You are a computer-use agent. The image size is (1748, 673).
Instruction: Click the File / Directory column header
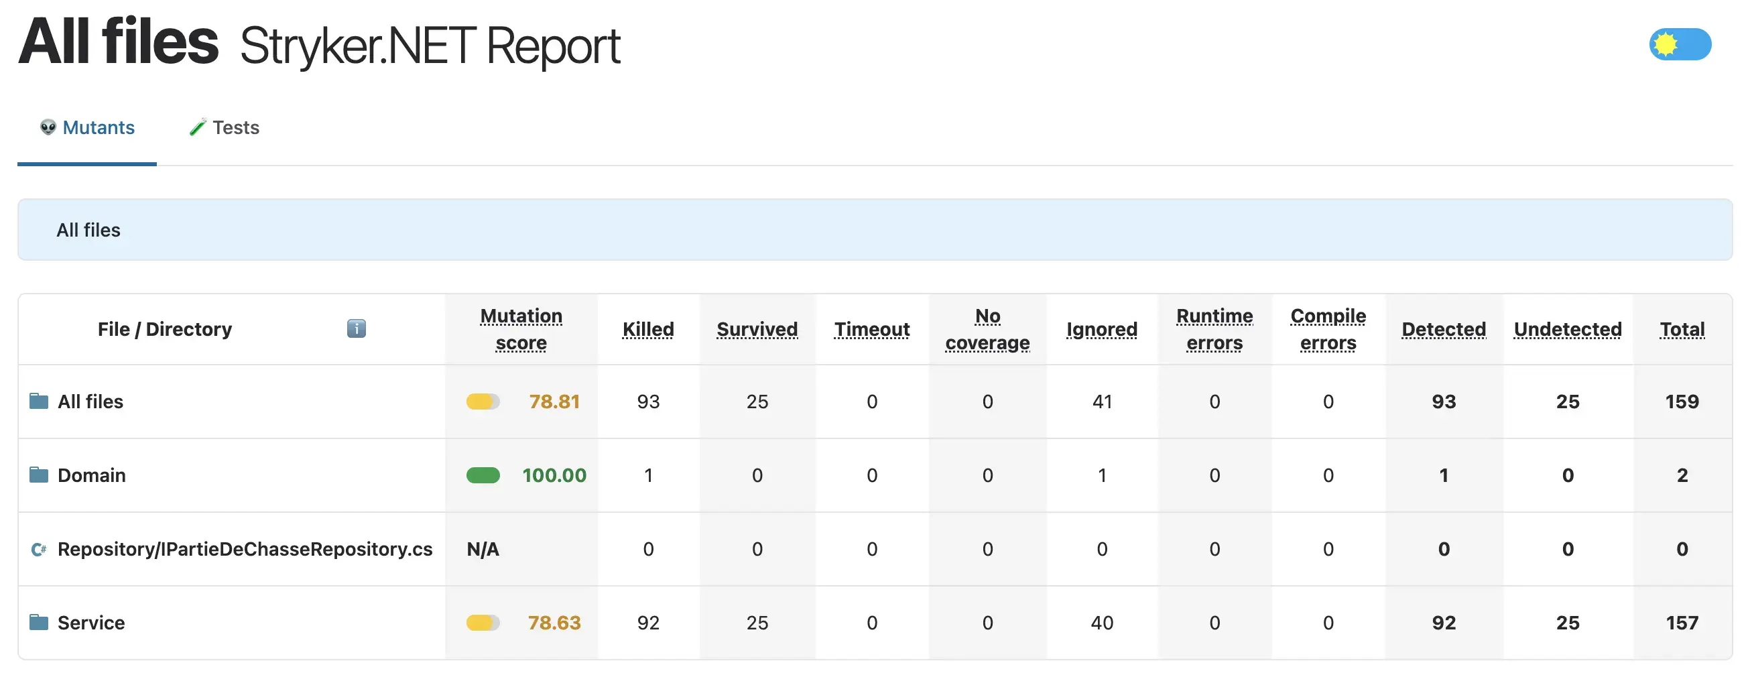click(x=165, y=329)
